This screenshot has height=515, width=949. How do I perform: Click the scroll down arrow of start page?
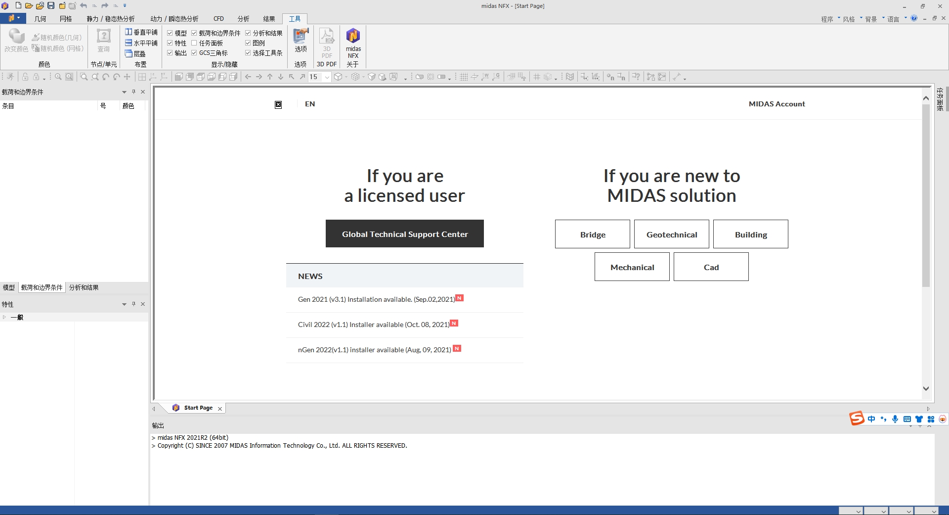tap(926, 389)
